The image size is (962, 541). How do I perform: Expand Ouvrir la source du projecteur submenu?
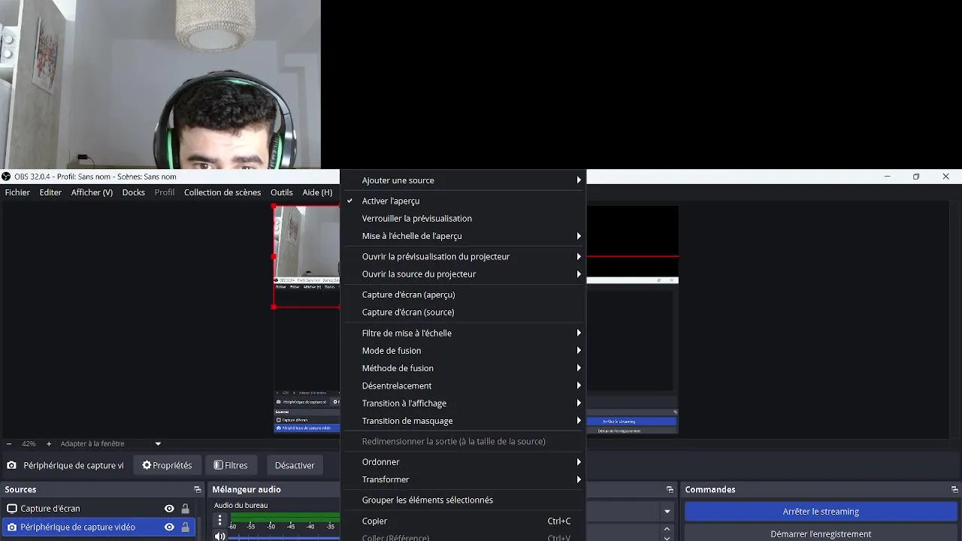[463, 274]
